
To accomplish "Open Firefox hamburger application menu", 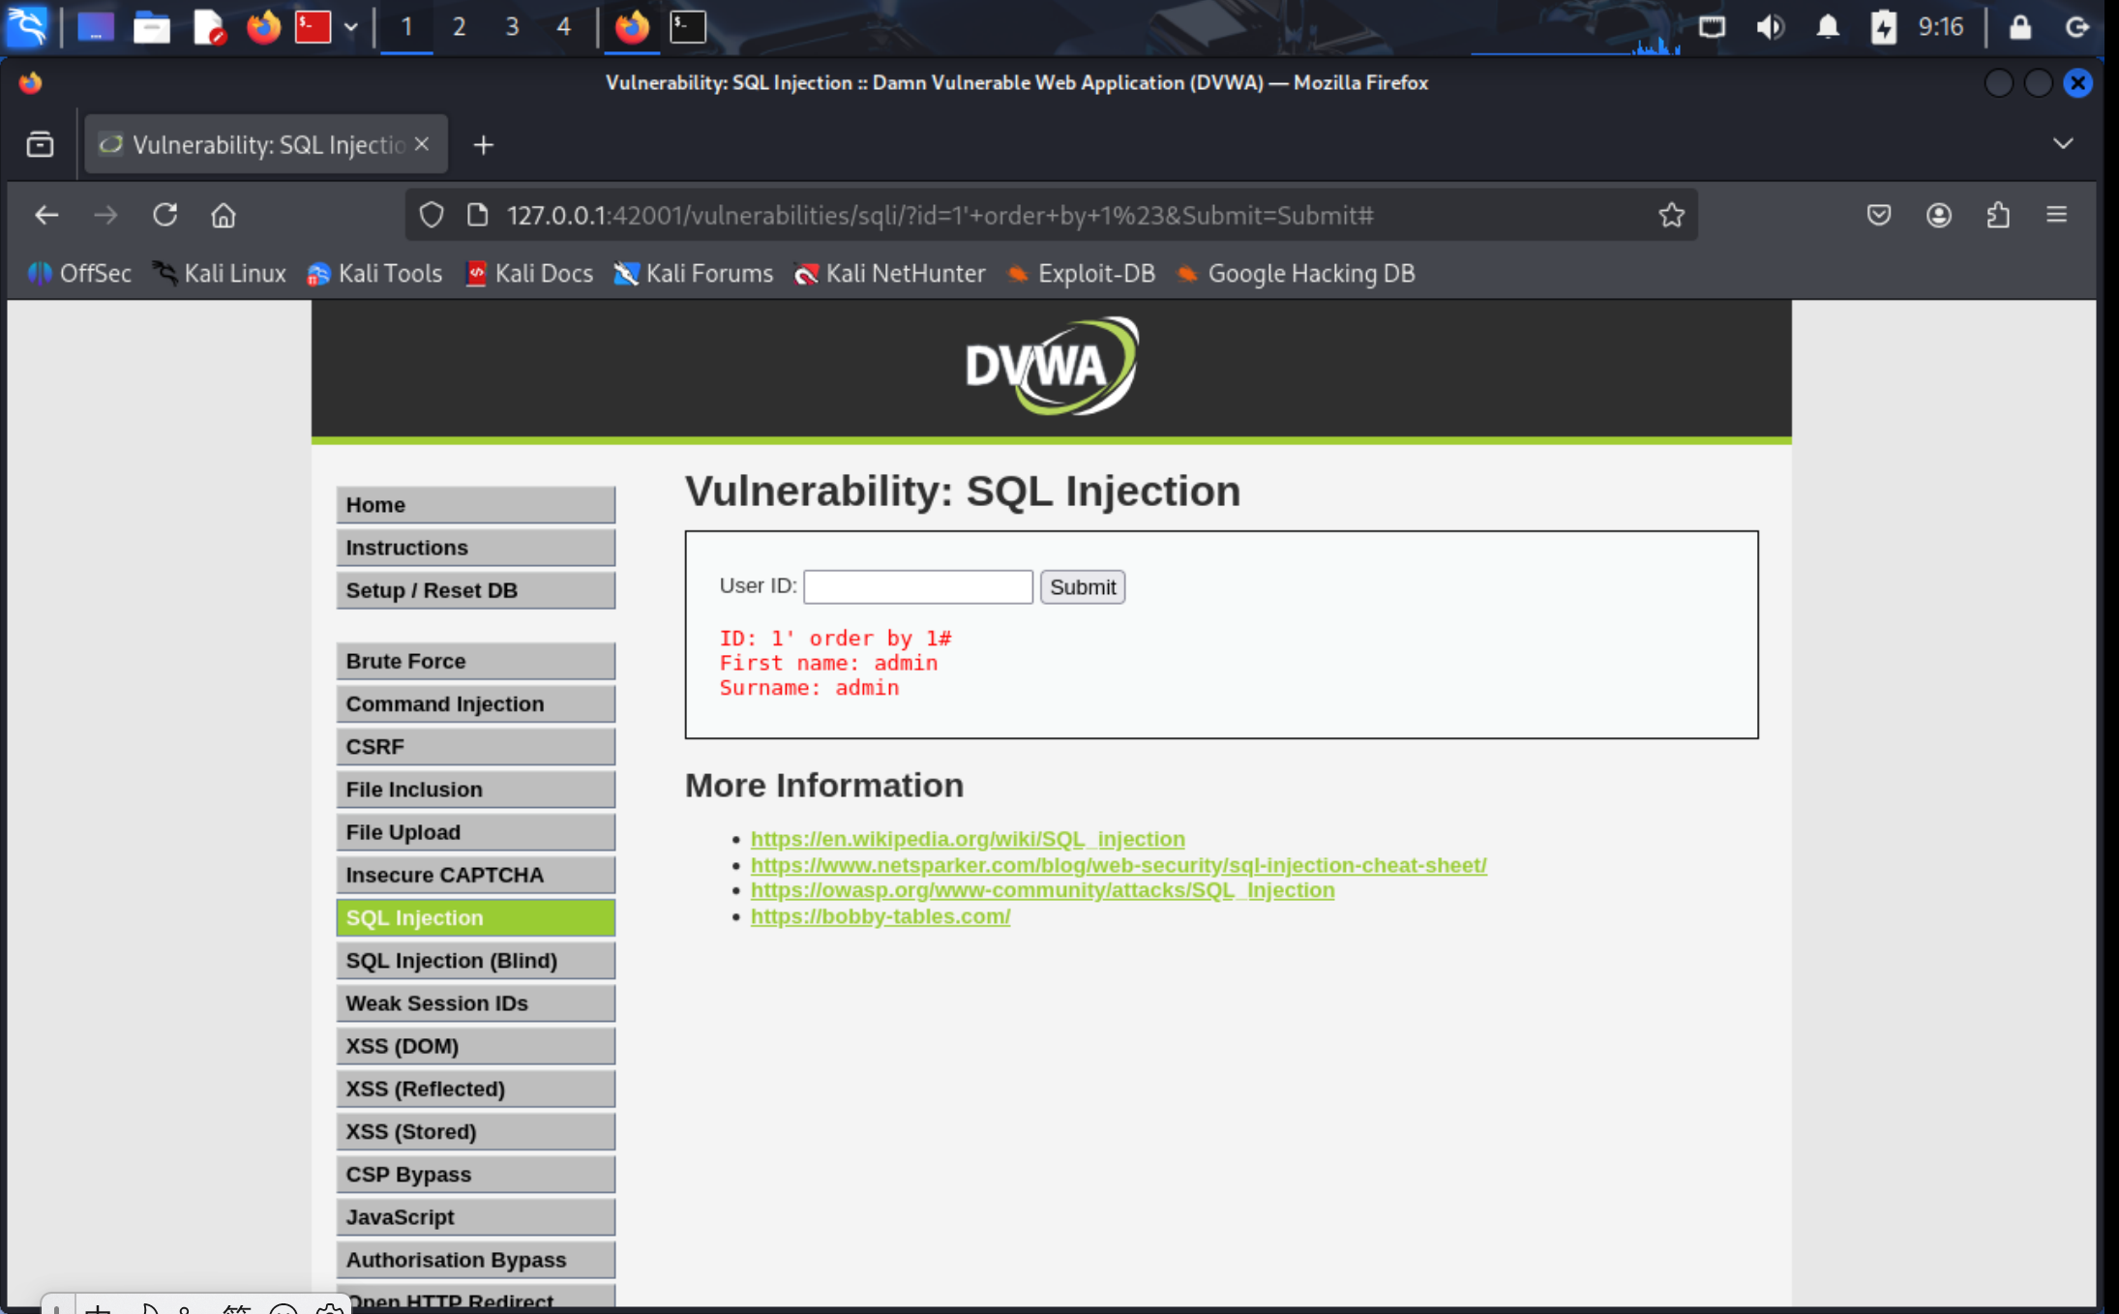I will pyautogui.click(x=2057, y=215).
